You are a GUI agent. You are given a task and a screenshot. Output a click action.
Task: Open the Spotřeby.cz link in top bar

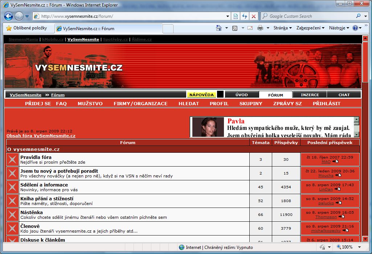tap(115, 39)
